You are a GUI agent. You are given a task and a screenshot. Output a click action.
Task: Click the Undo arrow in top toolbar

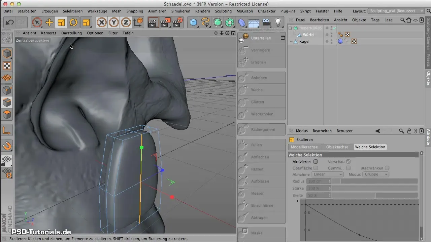point(10,23)
